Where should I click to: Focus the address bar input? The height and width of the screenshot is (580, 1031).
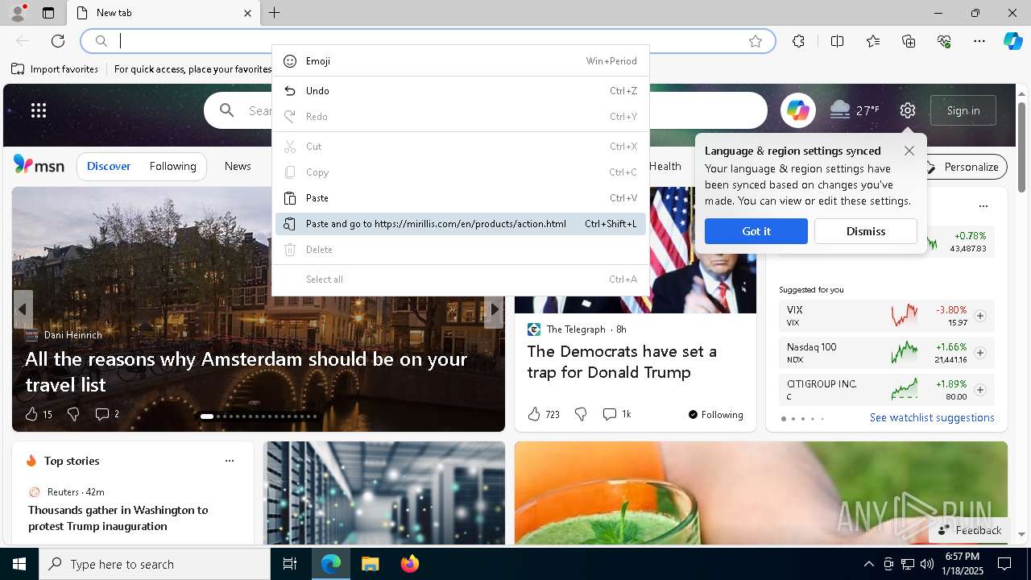tap(427, 41)
